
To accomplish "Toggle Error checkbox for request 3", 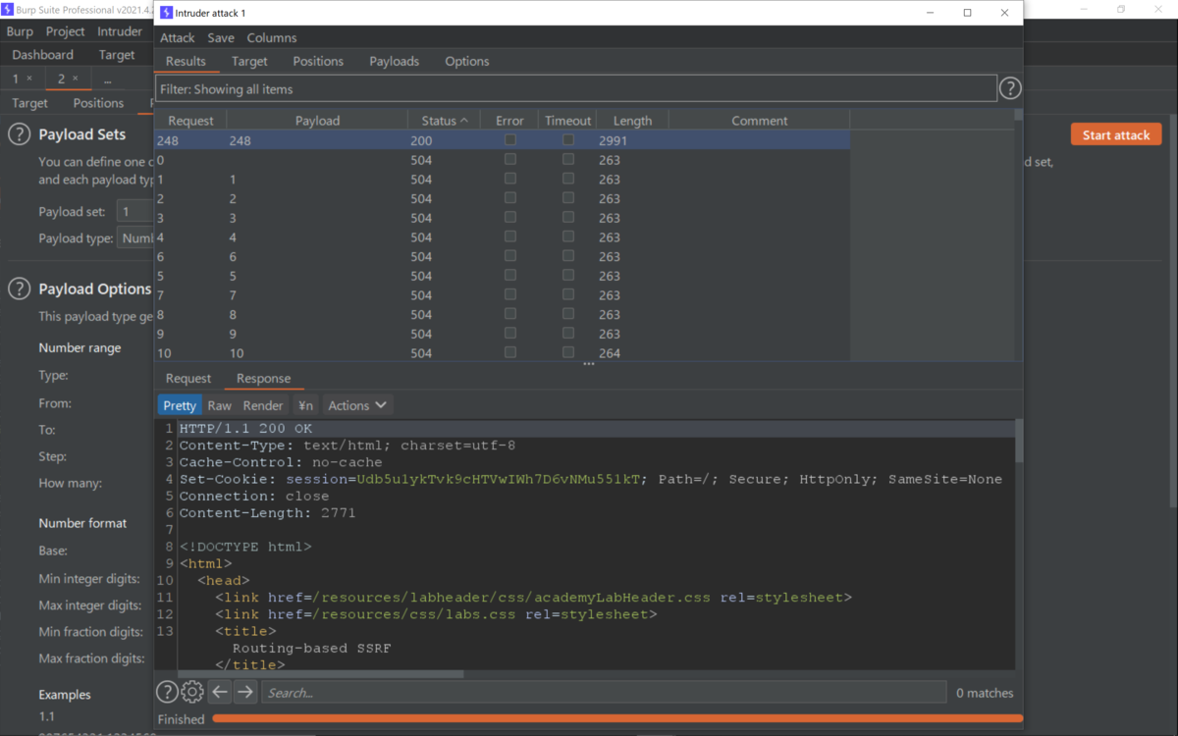I will click(509, 218).
